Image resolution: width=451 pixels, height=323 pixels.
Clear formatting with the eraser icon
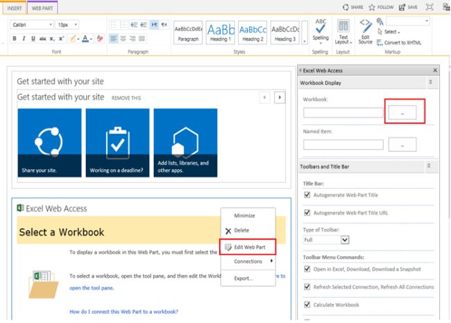100,39
